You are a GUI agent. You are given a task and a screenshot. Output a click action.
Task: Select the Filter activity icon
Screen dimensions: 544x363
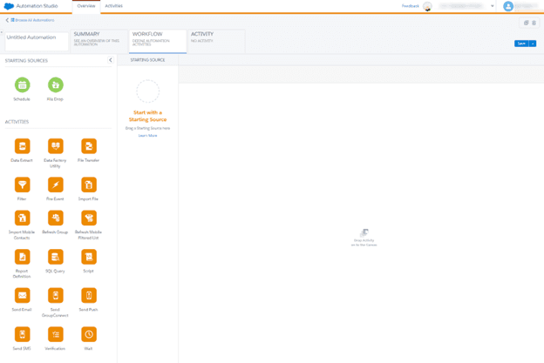22,185
